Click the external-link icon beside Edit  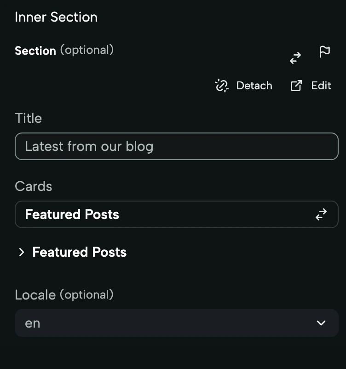(296, 86)
